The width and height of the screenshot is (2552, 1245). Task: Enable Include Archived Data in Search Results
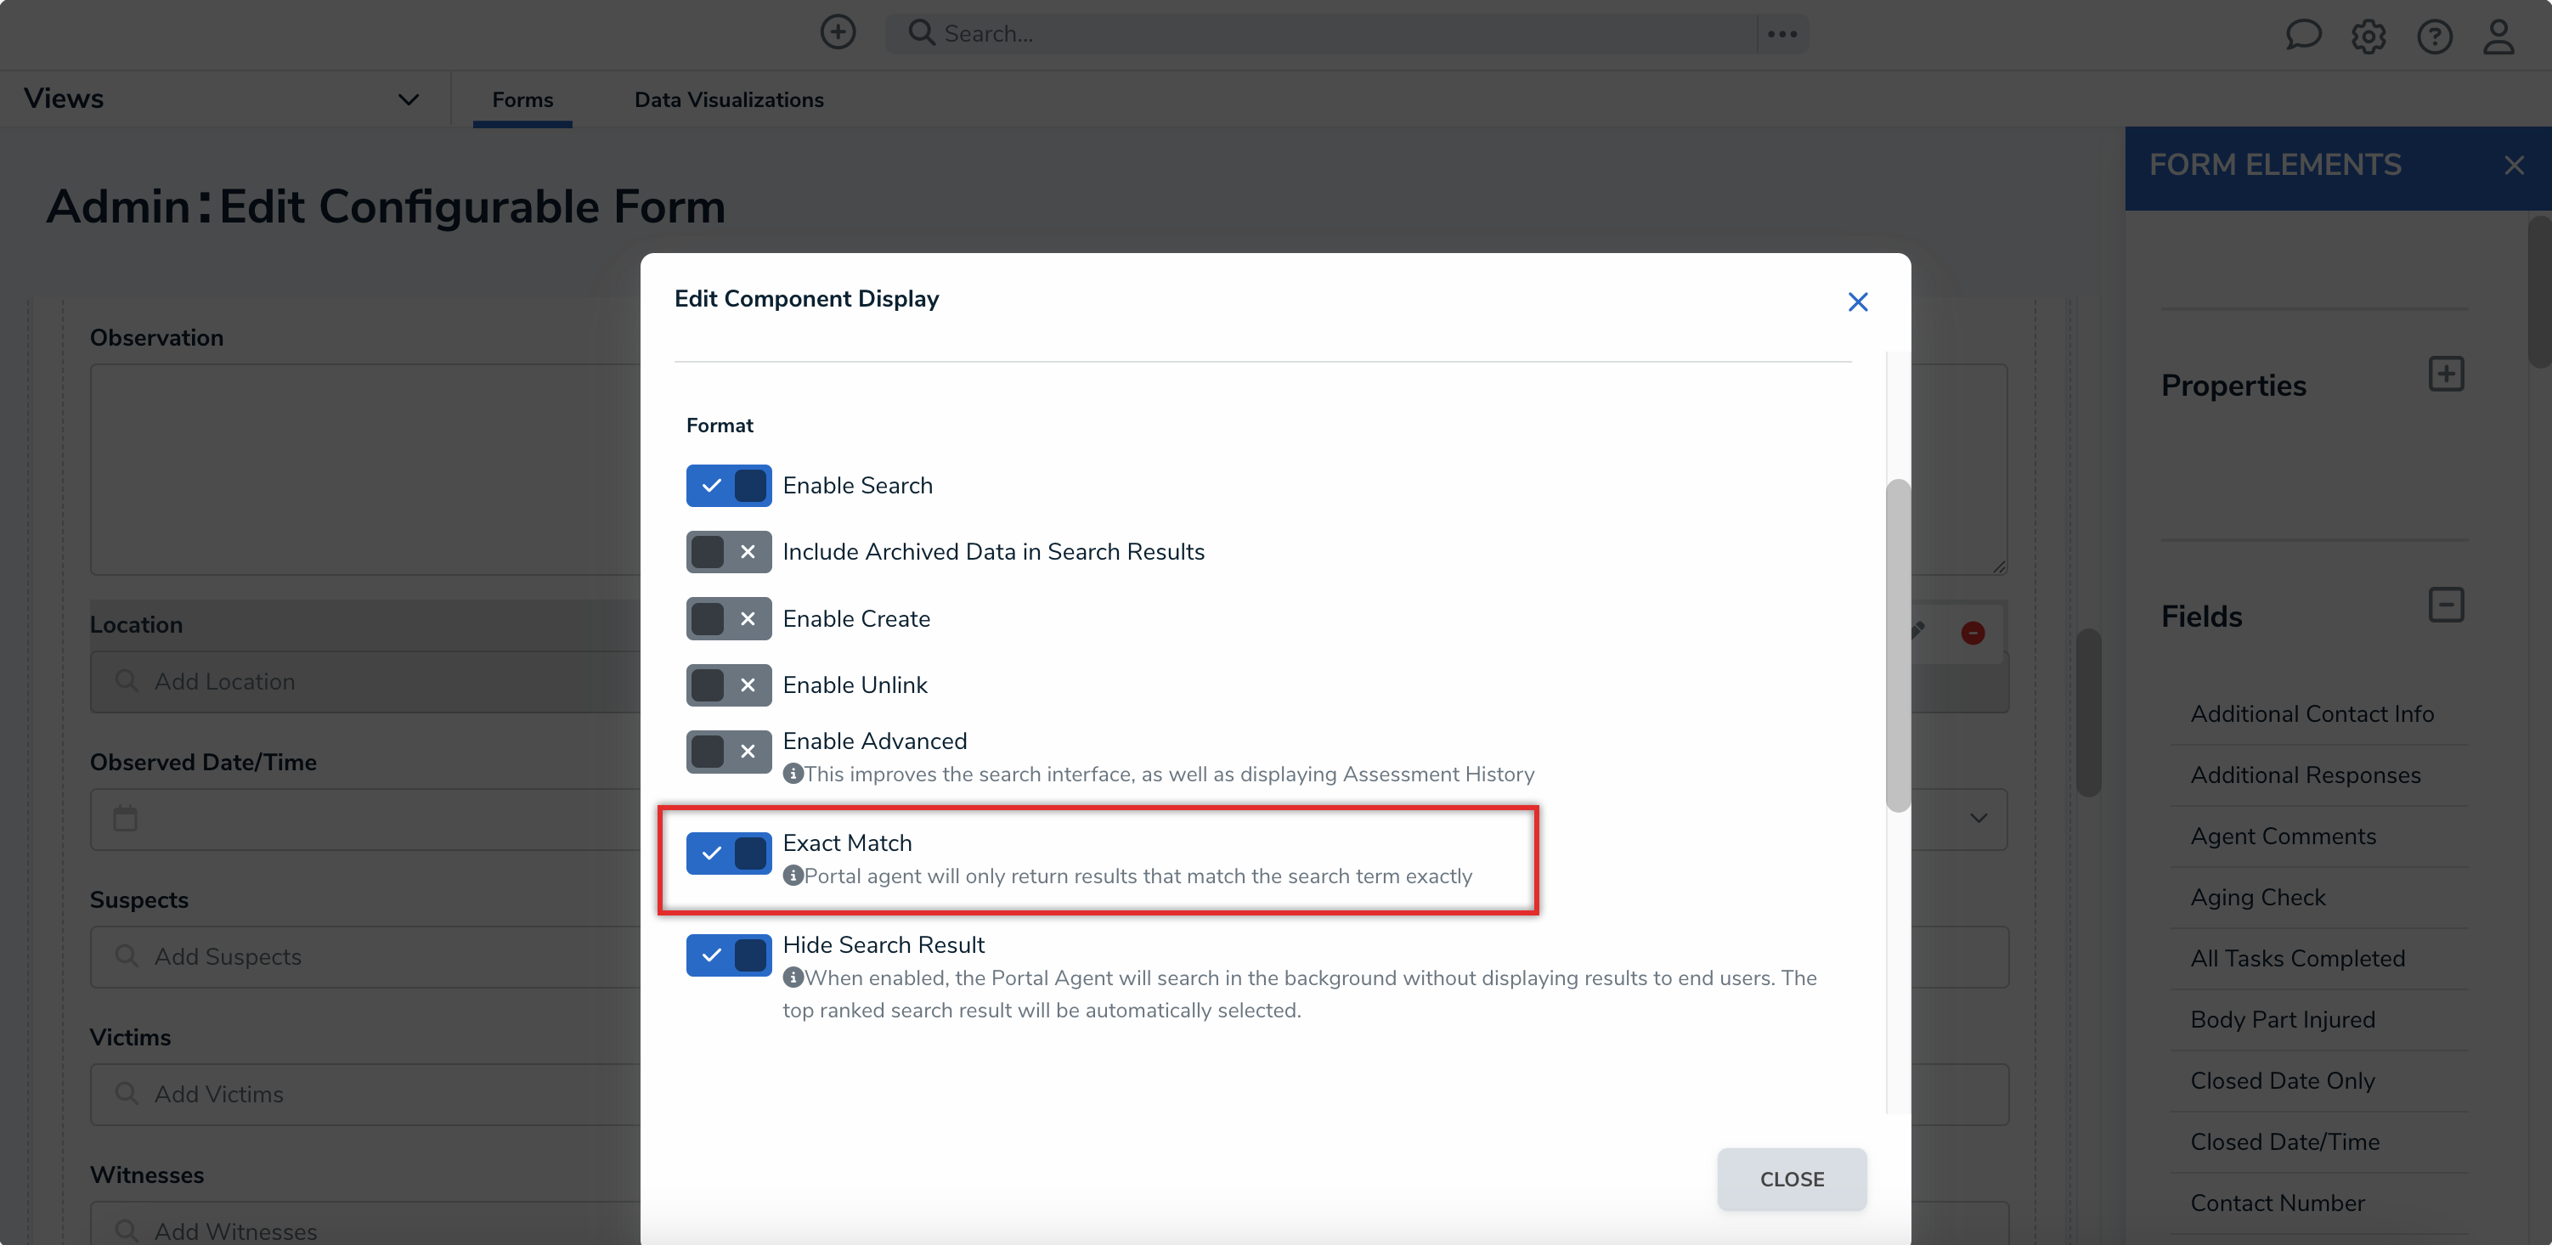coord(728,552)
